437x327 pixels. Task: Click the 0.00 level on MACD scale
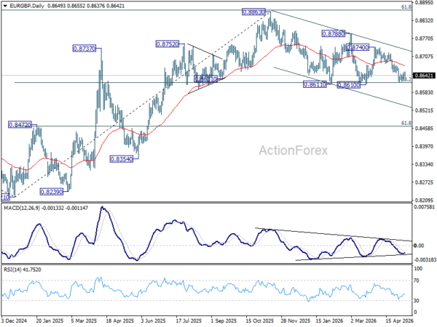tap(420, 246)
